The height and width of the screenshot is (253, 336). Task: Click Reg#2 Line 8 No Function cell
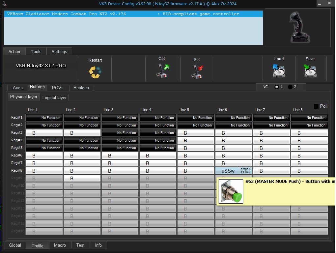coord(309,125)
